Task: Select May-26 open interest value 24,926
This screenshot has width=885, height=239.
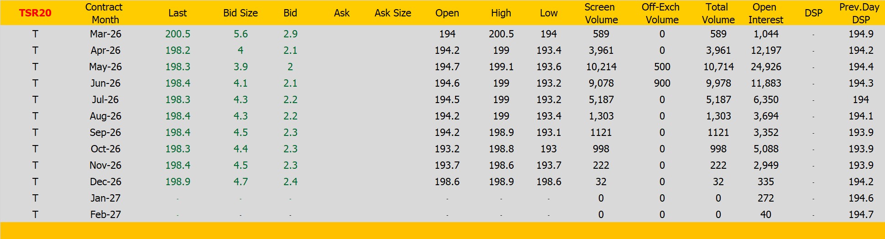Action: [x=766, y=67]
